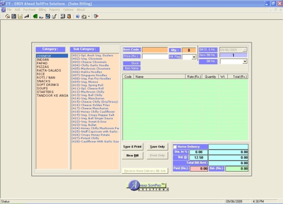Click the dark floppy-disk toolbar icon

pyautogui.click(x=14, y=16)
